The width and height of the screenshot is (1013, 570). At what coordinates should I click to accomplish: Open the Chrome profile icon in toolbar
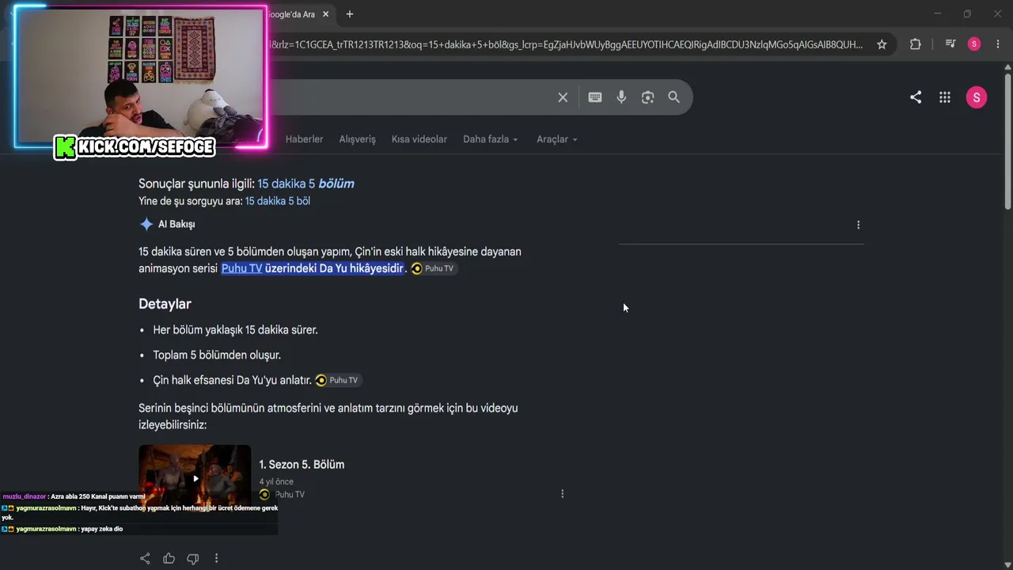point(974,44)
